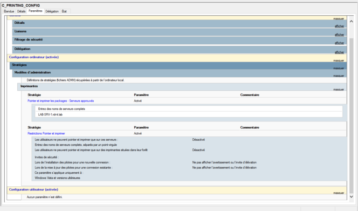358x211 pixels.
Task: Show Filtrage de sécurité via afficher
Action: (x=339, y=43)
